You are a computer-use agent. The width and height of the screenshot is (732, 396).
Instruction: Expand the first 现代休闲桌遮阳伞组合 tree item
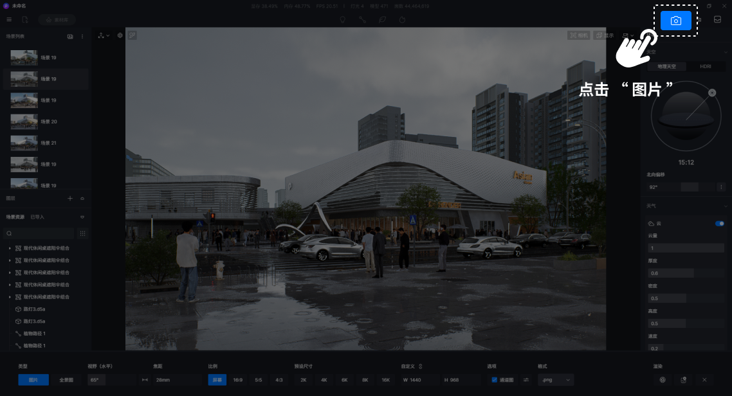click(x=10, y=248)
